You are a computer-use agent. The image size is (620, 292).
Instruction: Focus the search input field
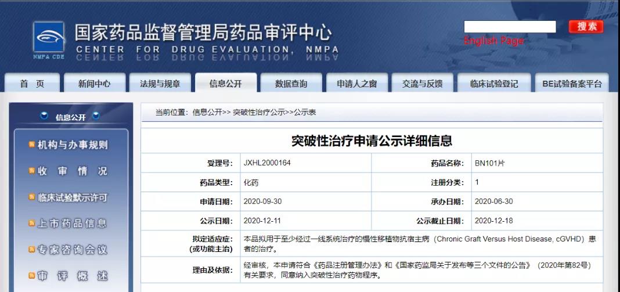coord(510,27)
